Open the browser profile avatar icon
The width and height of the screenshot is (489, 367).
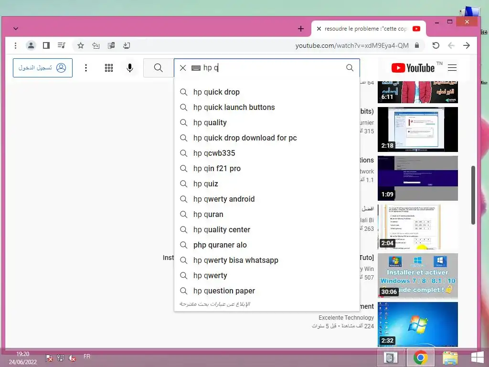click(31, 45)
